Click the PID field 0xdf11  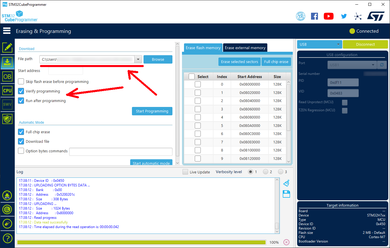(343, 82)
